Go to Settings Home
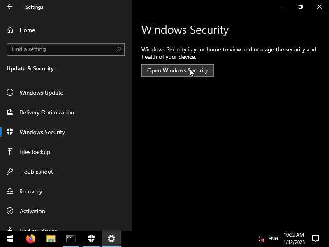329x247 pixels. point(27,30)
